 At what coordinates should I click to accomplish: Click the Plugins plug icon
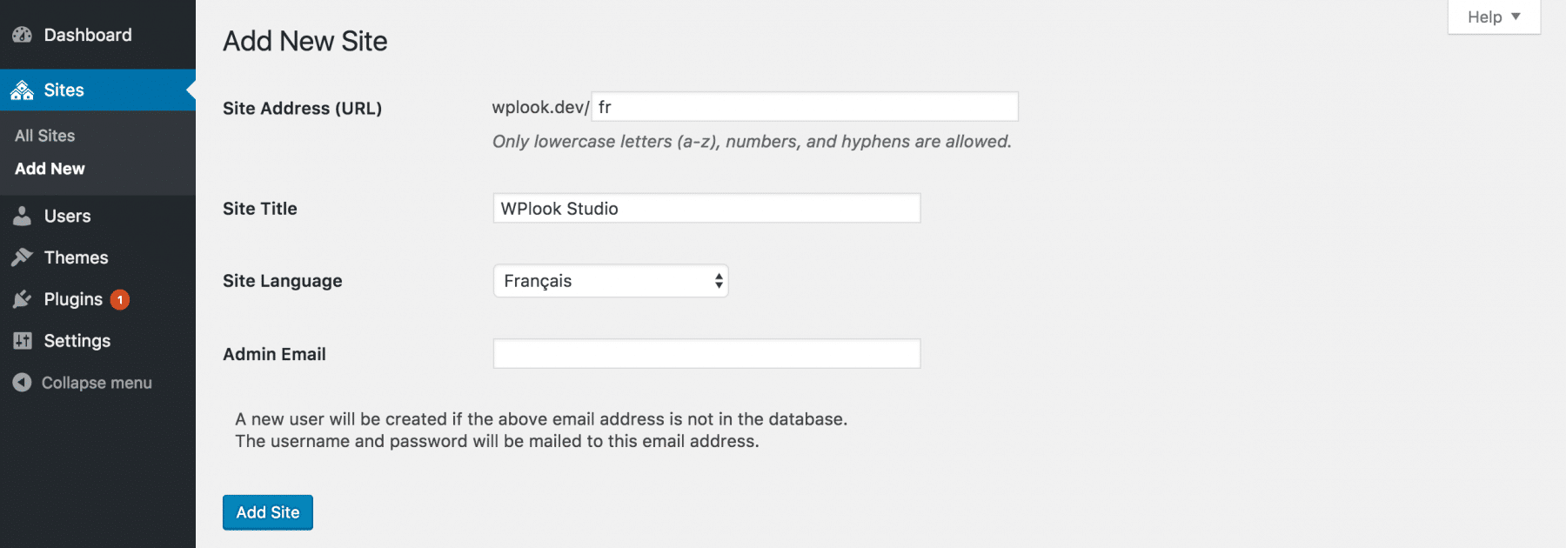pyautogui.click(x=22, y=299)
